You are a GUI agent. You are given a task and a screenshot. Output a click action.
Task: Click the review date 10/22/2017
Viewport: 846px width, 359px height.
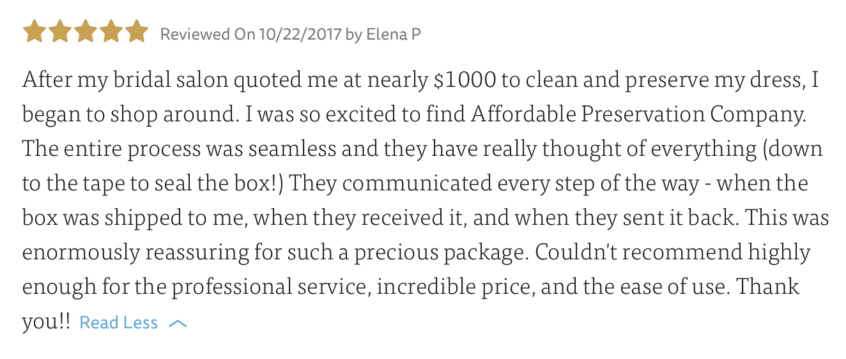point(300,34)
